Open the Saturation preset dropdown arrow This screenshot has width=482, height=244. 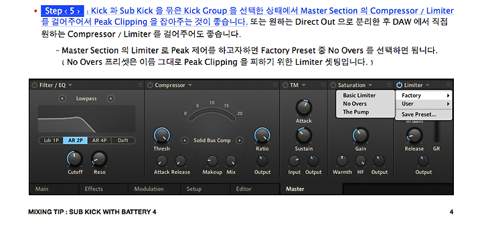370,85
